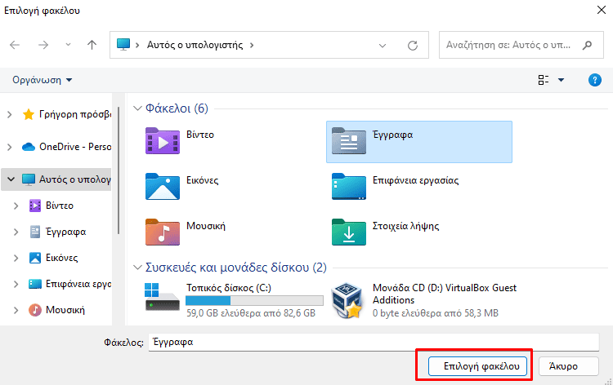This screenshot has height=385, width=613.
Task: Go up one folder level
Action: coord(92,45)
